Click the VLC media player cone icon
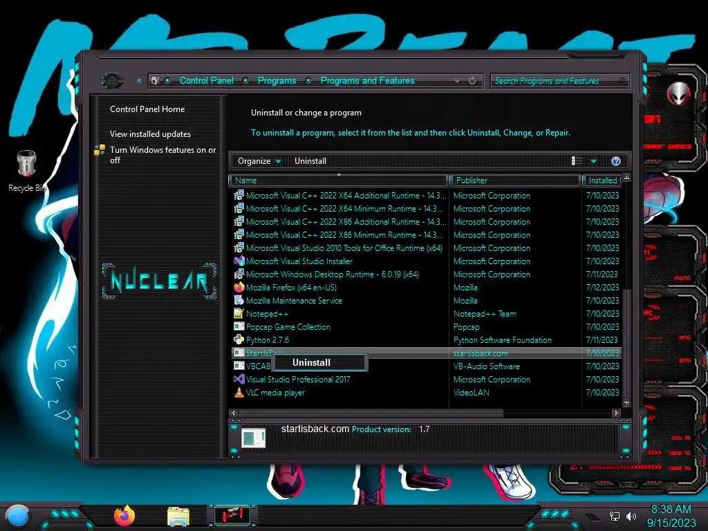Image resolution: width=708 pixels, height=531 pixels. (x=239, y=392)
